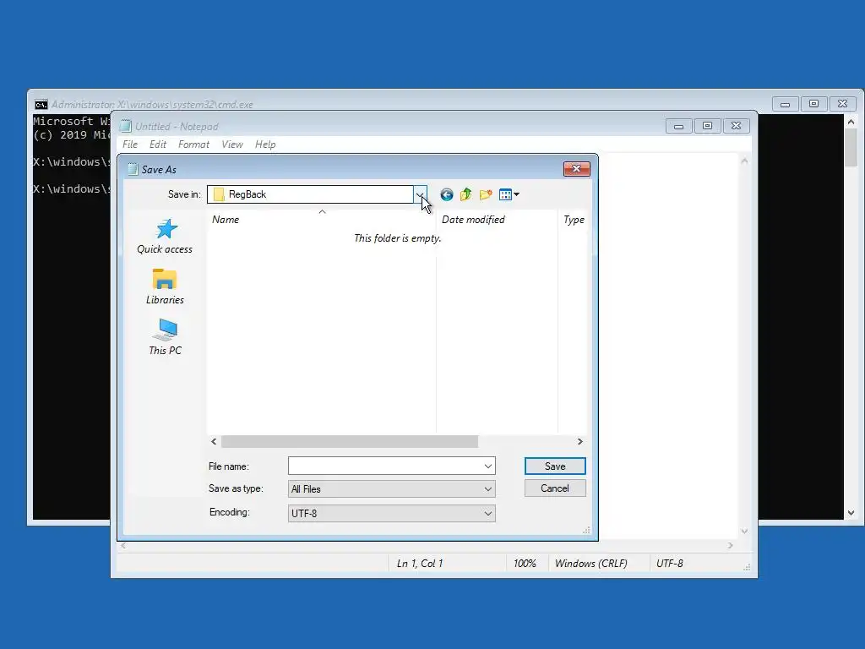
Task: Click the Cancel button
Action: 555,488
